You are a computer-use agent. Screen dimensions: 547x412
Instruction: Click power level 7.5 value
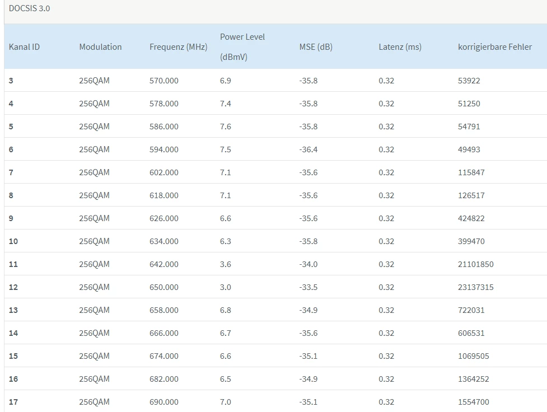point(226,149)
